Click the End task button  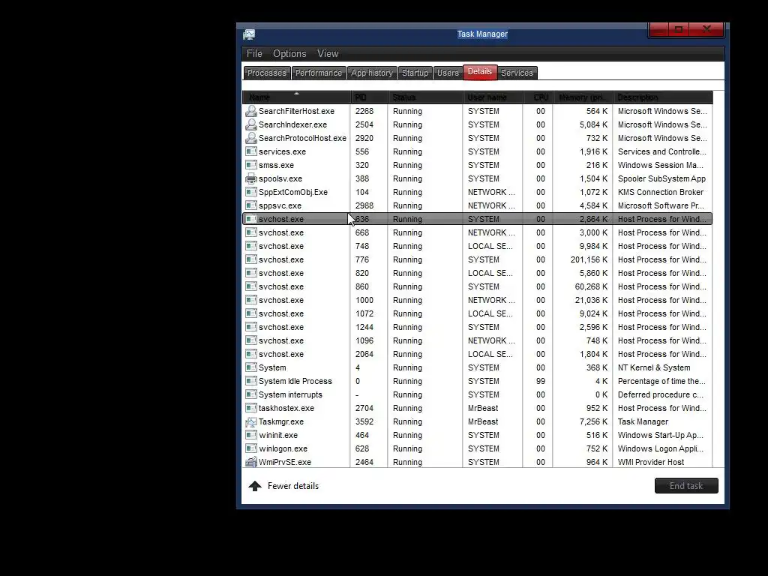point(686,486)
